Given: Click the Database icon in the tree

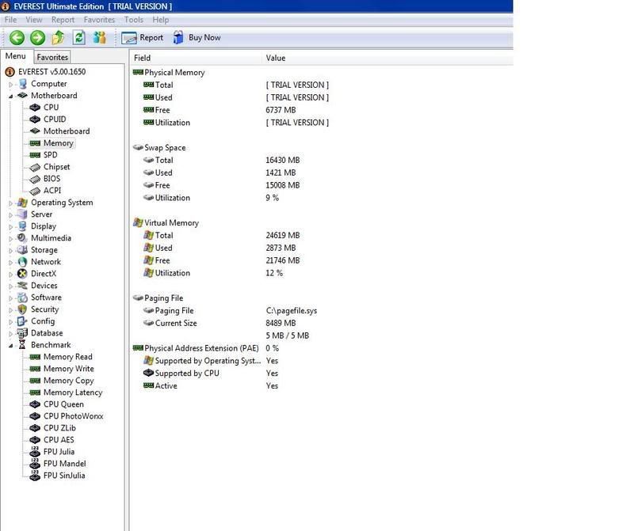Looking at the screenshot, I should point(22,333).
